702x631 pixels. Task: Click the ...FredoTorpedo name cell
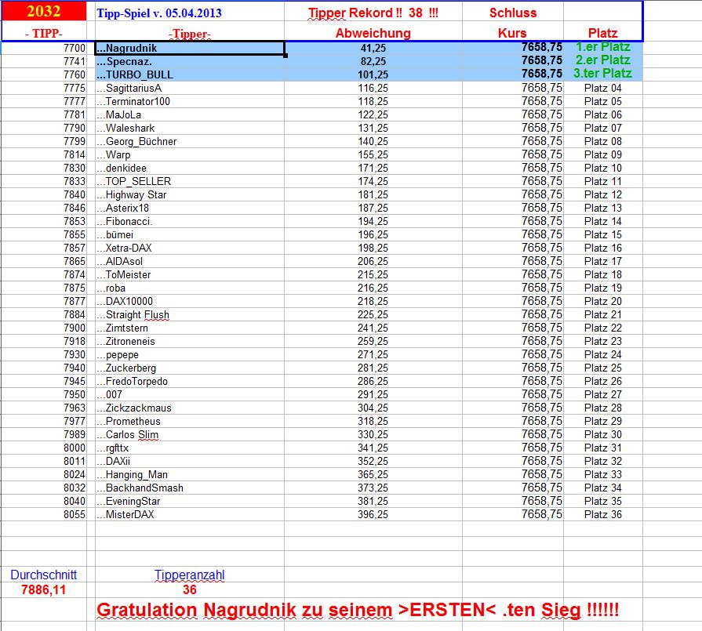(x=190, y=381)
